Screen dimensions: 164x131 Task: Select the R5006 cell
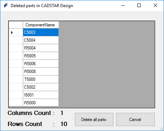point(41,64)
